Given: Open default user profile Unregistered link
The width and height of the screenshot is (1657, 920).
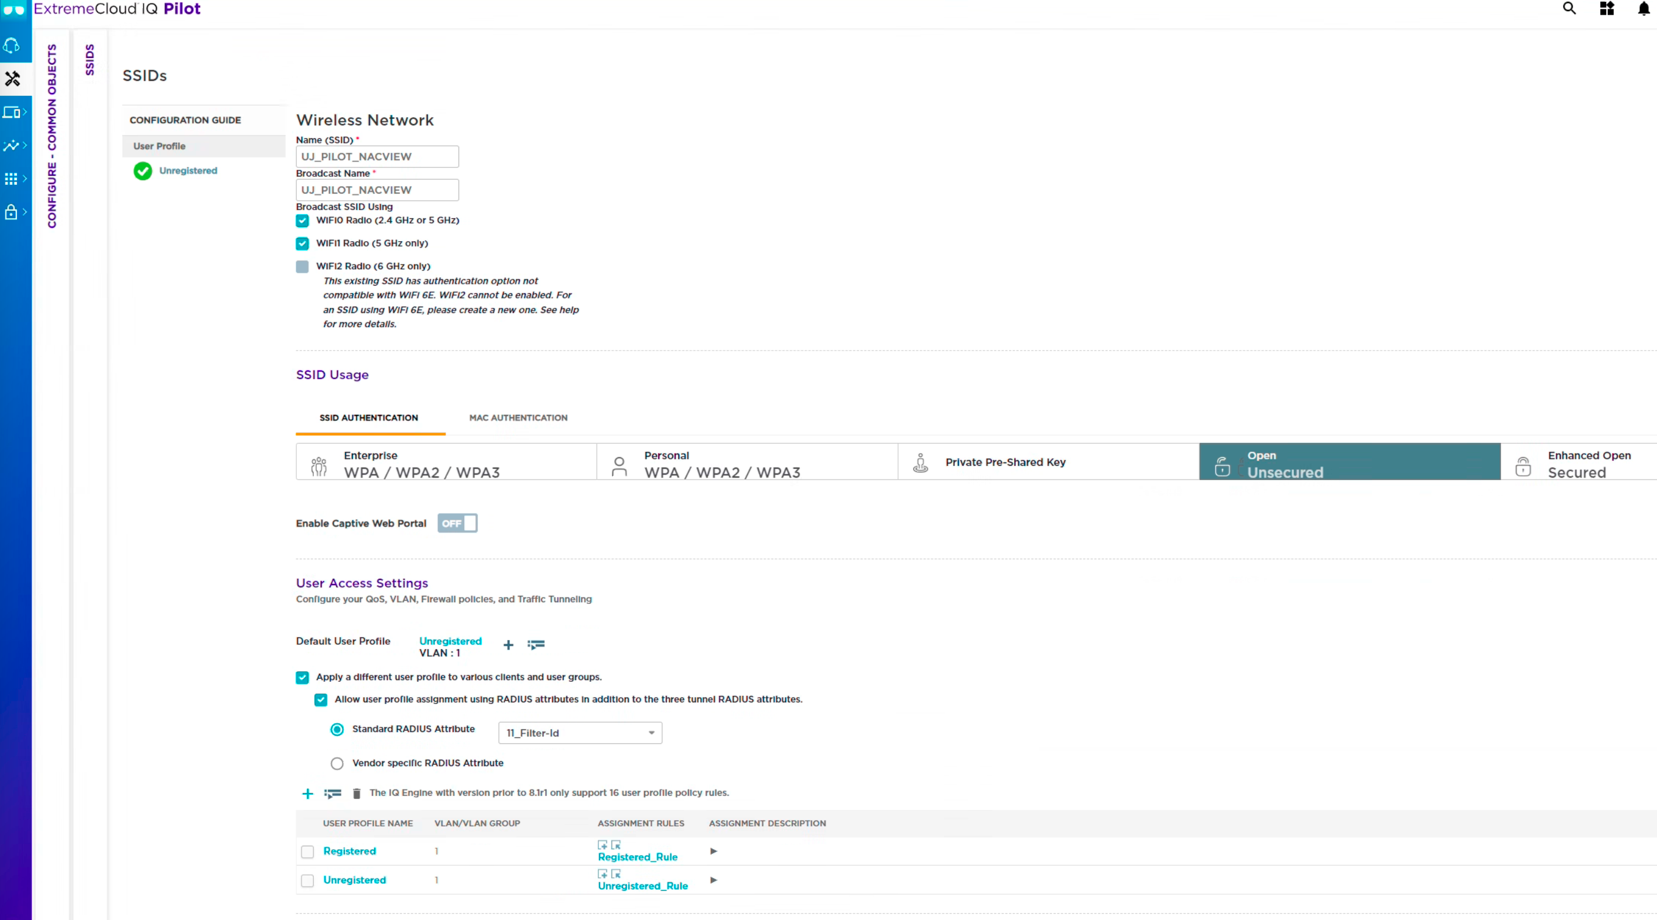Looking at the screenshot, I should 450,641.
